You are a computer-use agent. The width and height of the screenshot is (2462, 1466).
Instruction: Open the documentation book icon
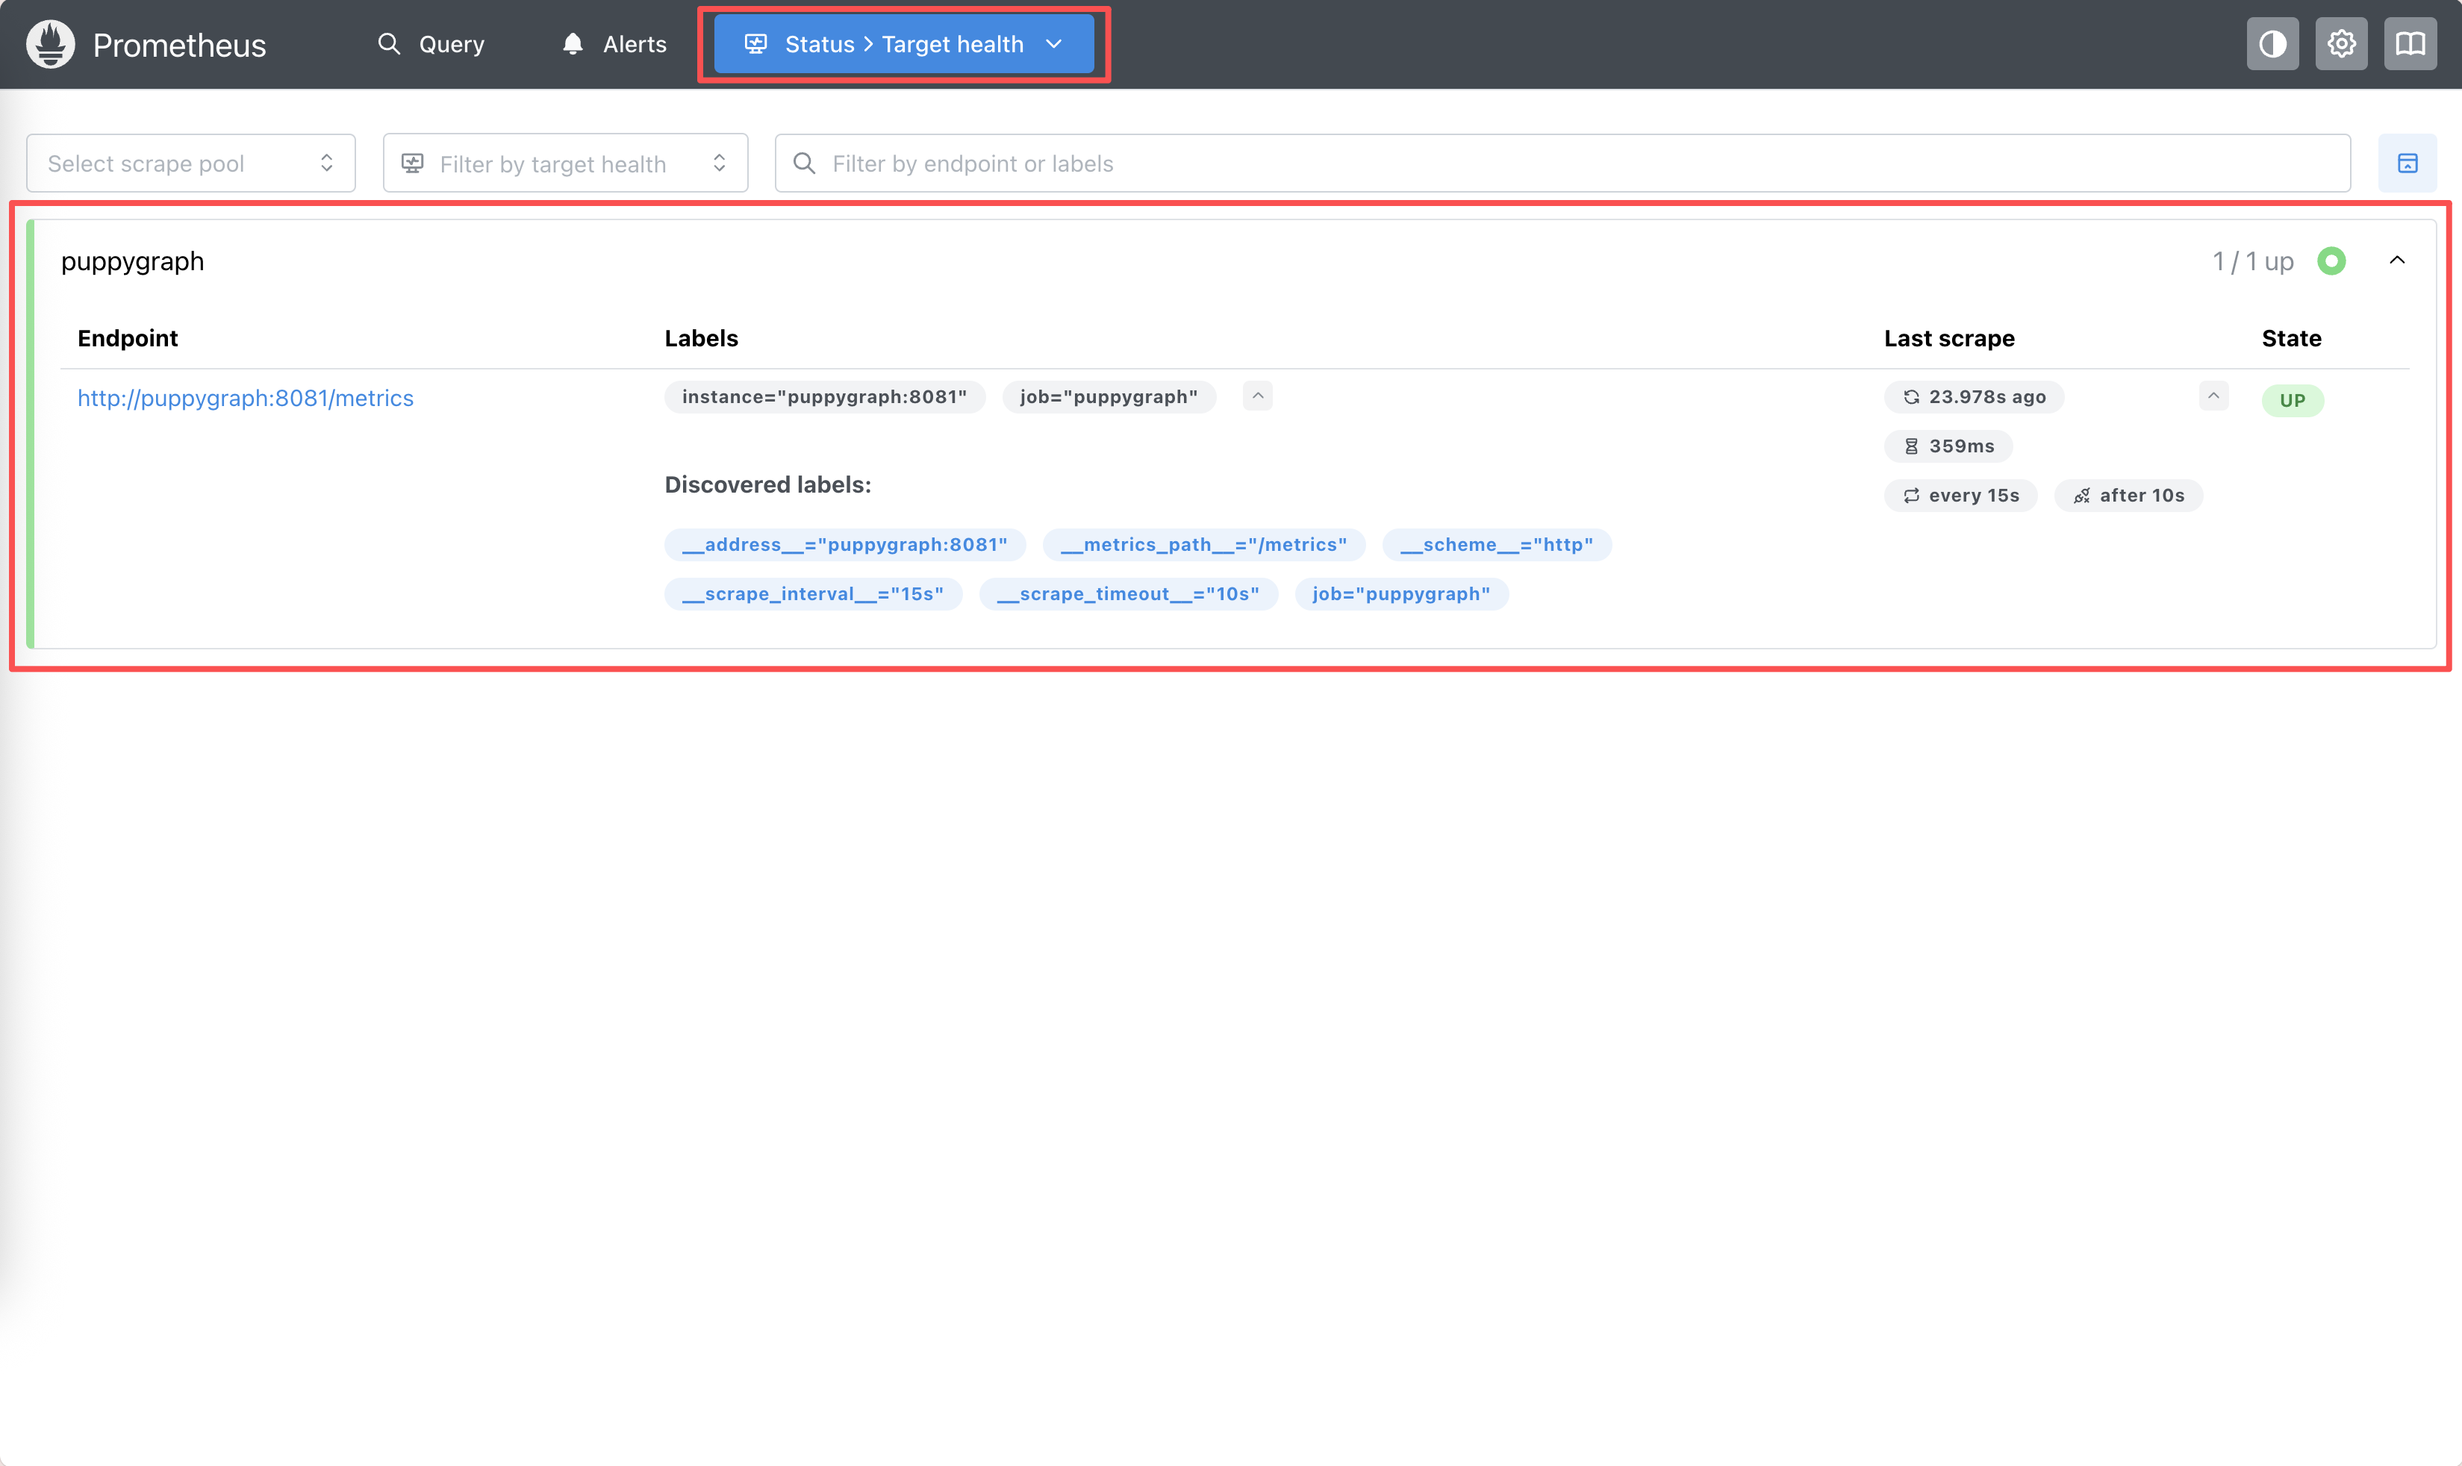click(x=2410, y=45)
